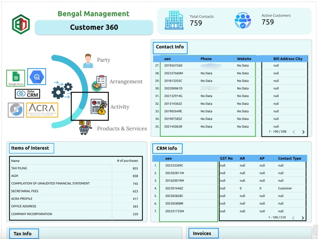Viewport: 318px width, 239px height.
Task: Sort Contact Info by uen column header
Action: [x=167, y=59]
